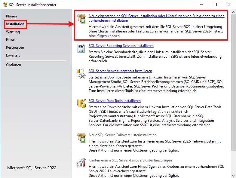The image size is (236, 178).
Task: Click the scrollbar down arrow
Action: coord(234,175)
